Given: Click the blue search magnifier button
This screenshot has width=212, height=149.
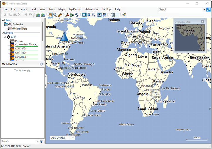Looking at the screenshot, I should tap(208, 9).
